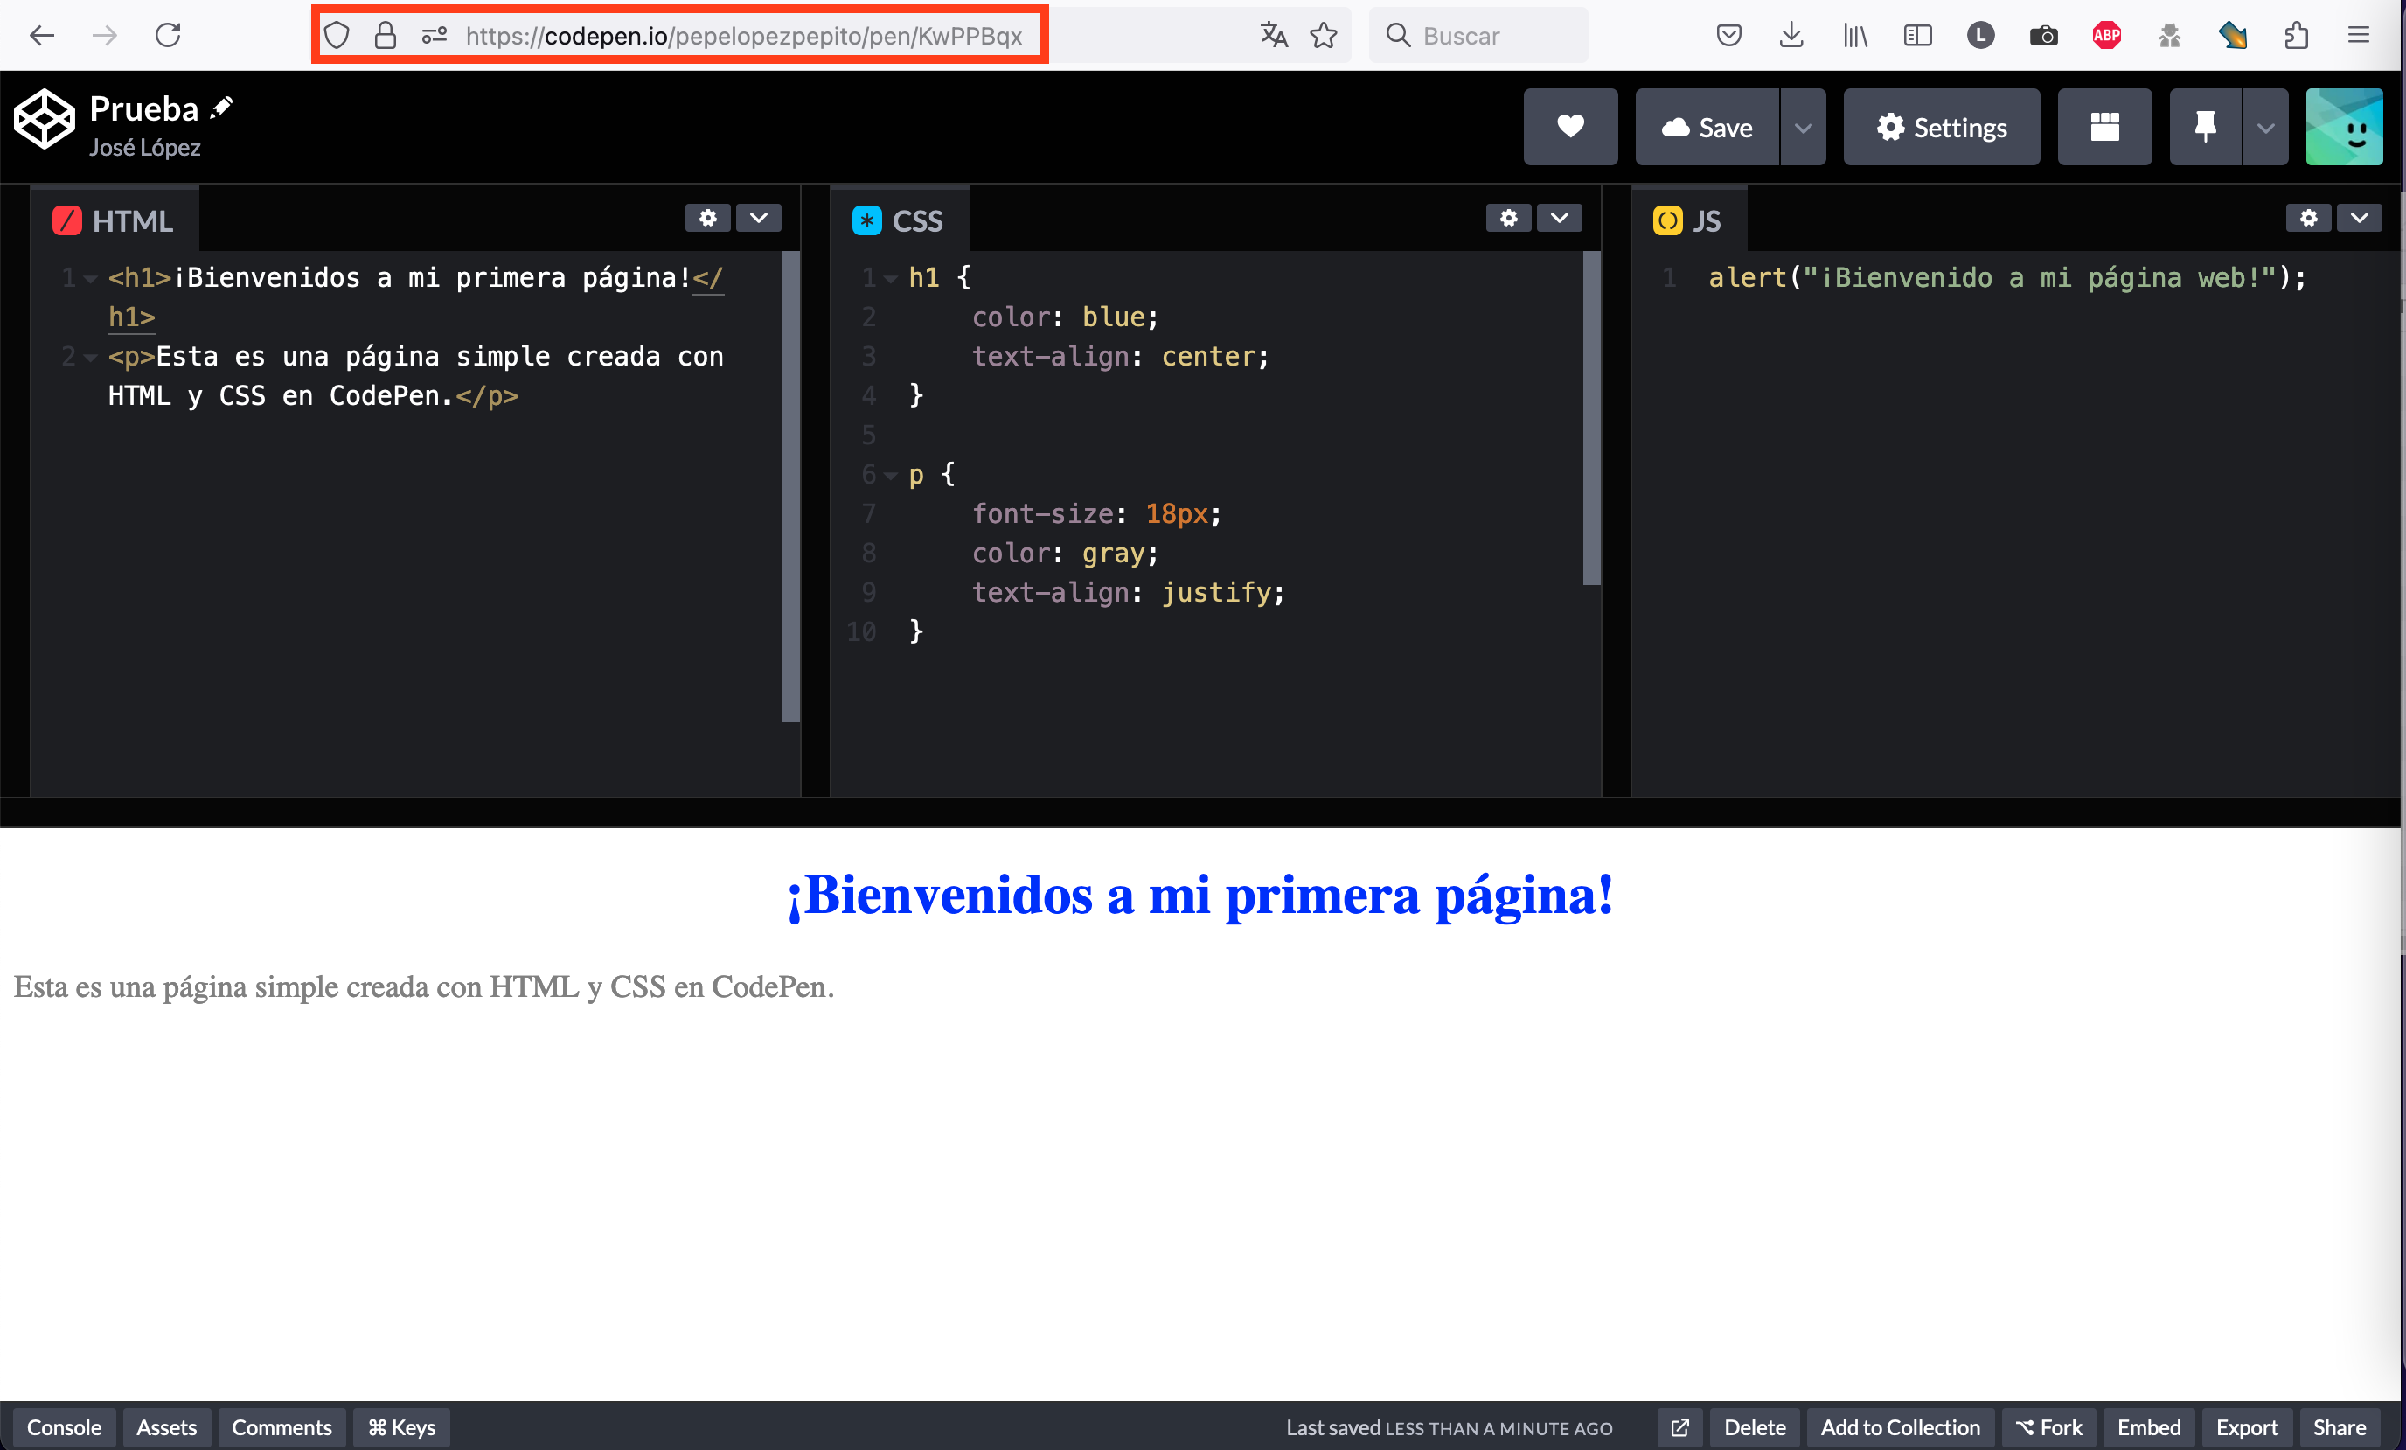The height and width of the screenshot is (1450, 2406).
Task: Open the Console panel tab
Action: pos(64,1427)
